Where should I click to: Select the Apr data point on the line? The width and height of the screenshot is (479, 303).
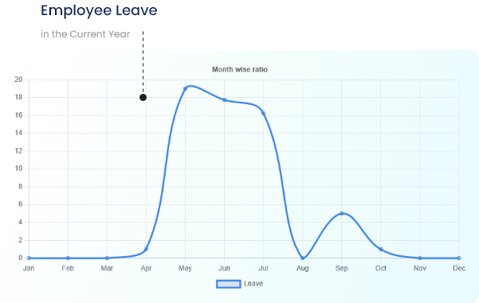click(x=146, y=250)
